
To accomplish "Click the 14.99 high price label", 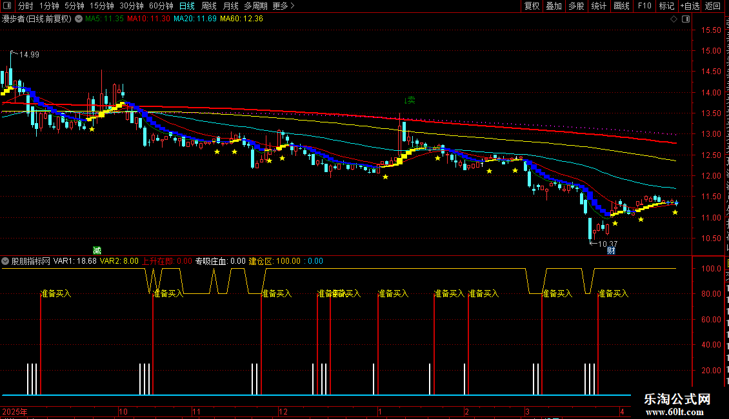I will (29, 55).
